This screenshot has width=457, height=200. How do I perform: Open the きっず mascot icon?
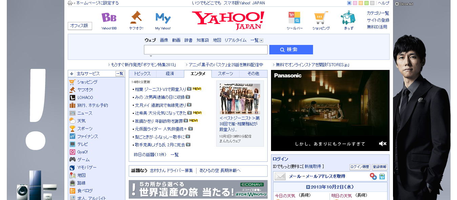348,18
